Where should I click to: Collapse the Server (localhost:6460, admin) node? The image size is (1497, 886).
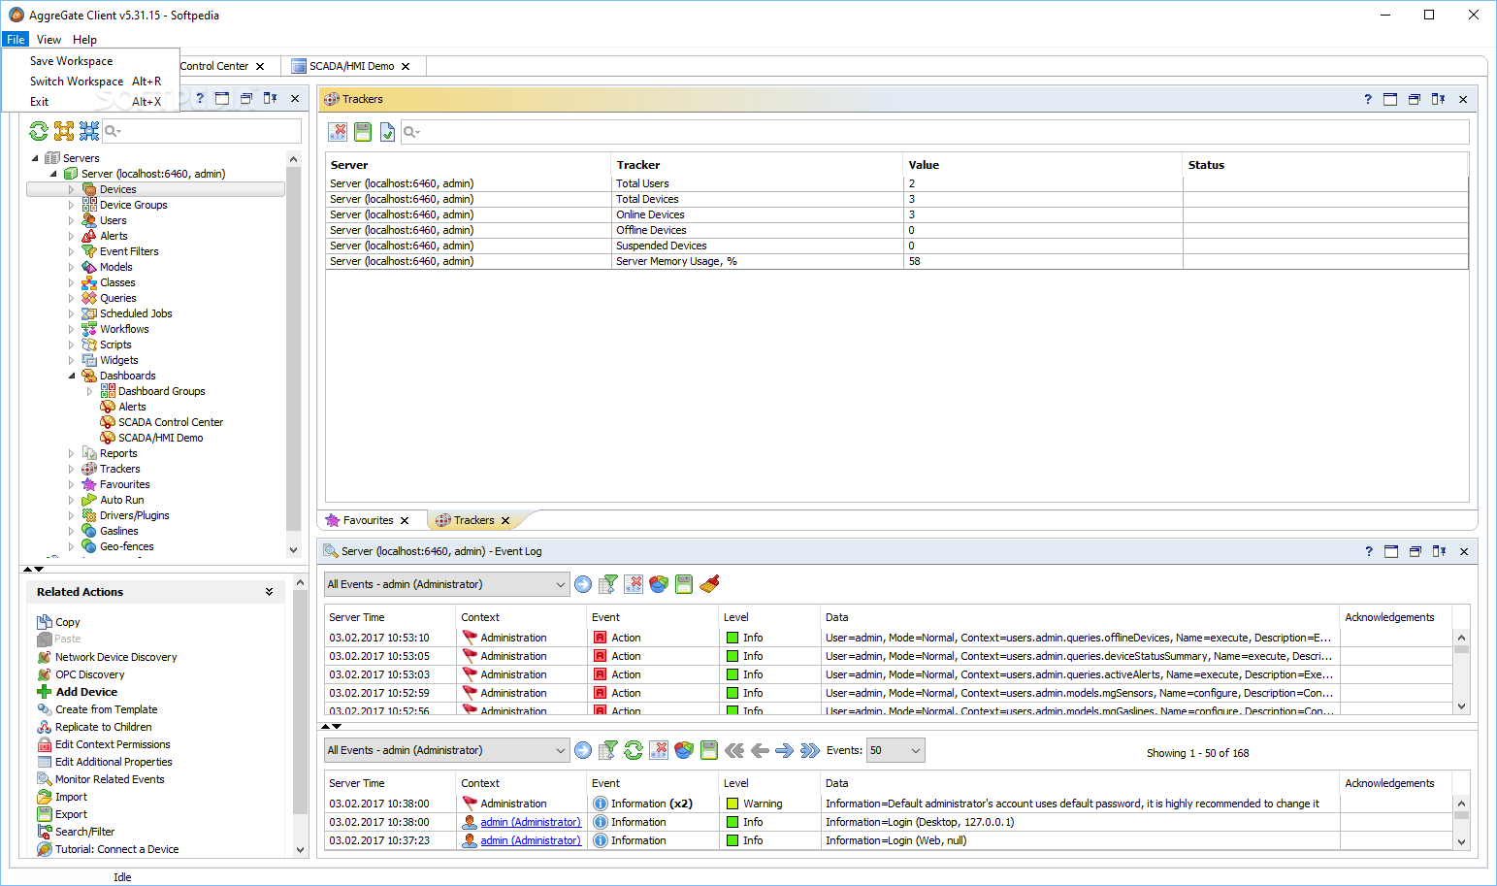[x=52, y=174]
